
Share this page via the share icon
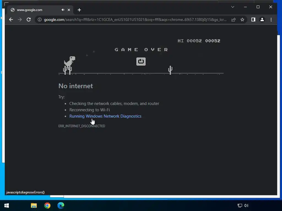click(234, 20)
